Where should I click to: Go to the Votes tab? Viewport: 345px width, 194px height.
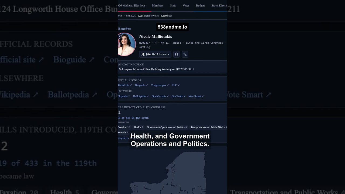point(186,5)
